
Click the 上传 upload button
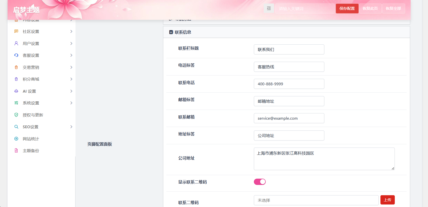[x=387, y=200]
